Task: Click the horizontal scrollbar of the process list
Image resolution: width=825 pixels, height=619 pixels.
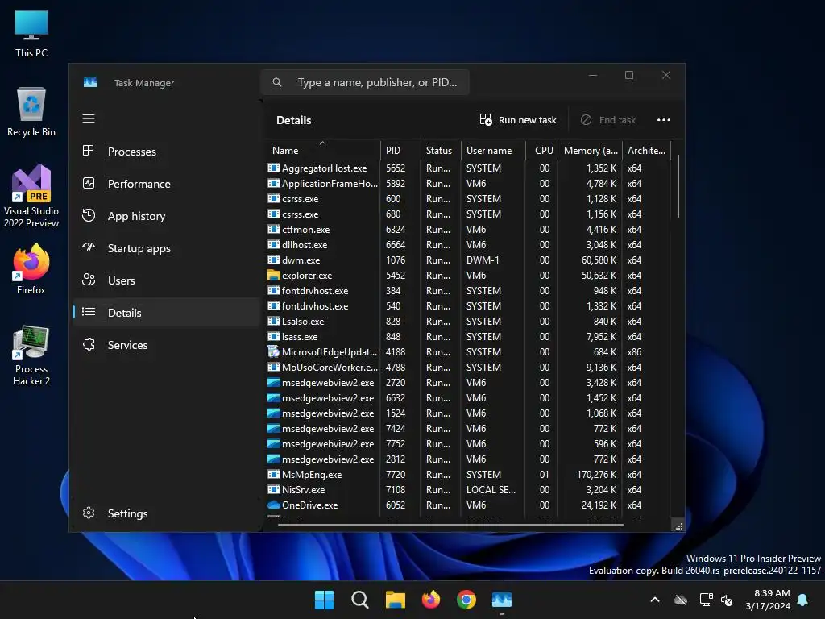Action: (x=450, y=524)
